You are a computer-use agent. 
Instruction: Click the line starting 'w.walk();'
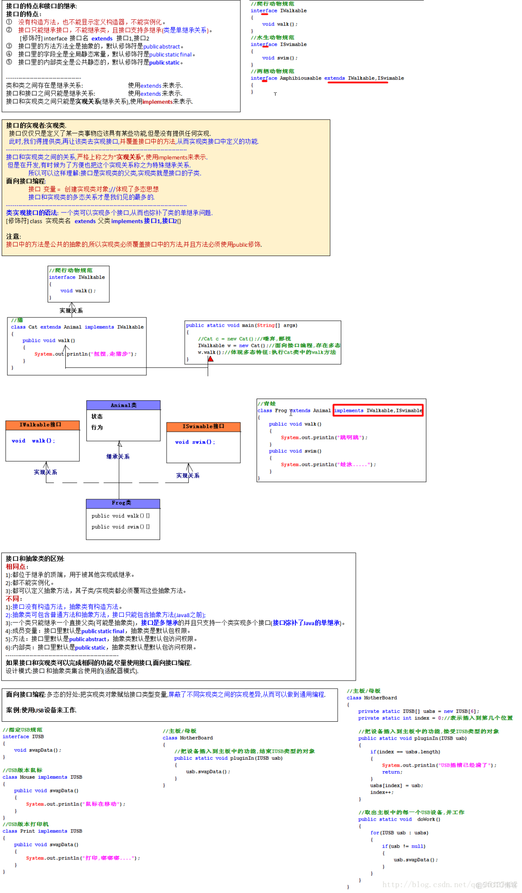(267, 352)
